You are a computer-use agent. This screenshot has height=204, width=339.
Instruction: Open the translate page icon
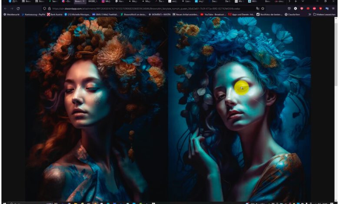click(x=257, y=9)
